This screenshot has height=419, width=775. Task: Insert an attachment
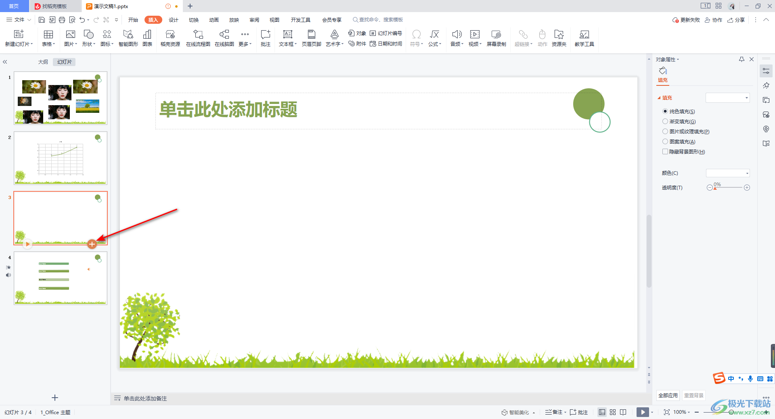tap(357, 44)
